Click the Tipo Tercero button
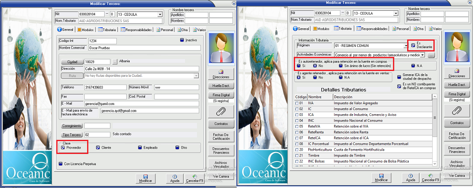 coord(72,135)
